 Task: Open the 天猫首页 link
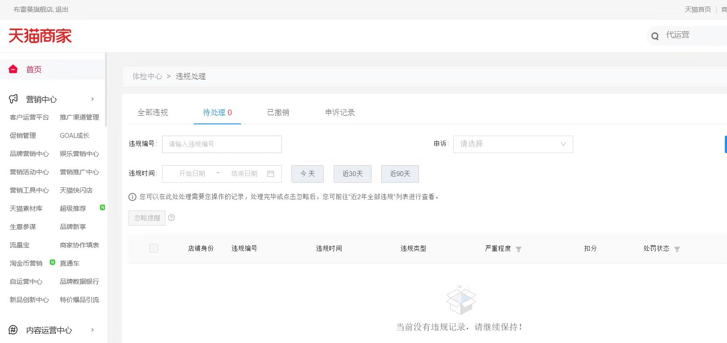(x=698, y=10)
